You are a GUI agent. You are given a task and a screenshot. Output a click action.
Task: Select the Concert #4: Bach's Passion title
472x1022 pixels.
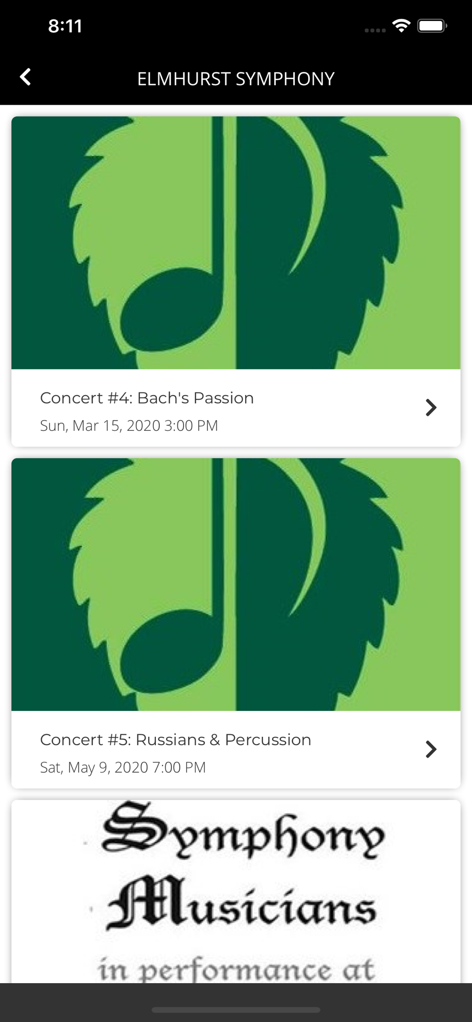pyautogui.click(x=147, y=398)
